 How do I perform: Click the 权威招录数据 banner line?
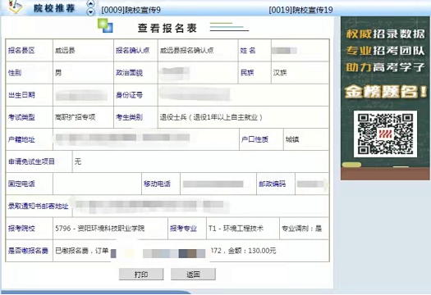(x=385, y=34)
